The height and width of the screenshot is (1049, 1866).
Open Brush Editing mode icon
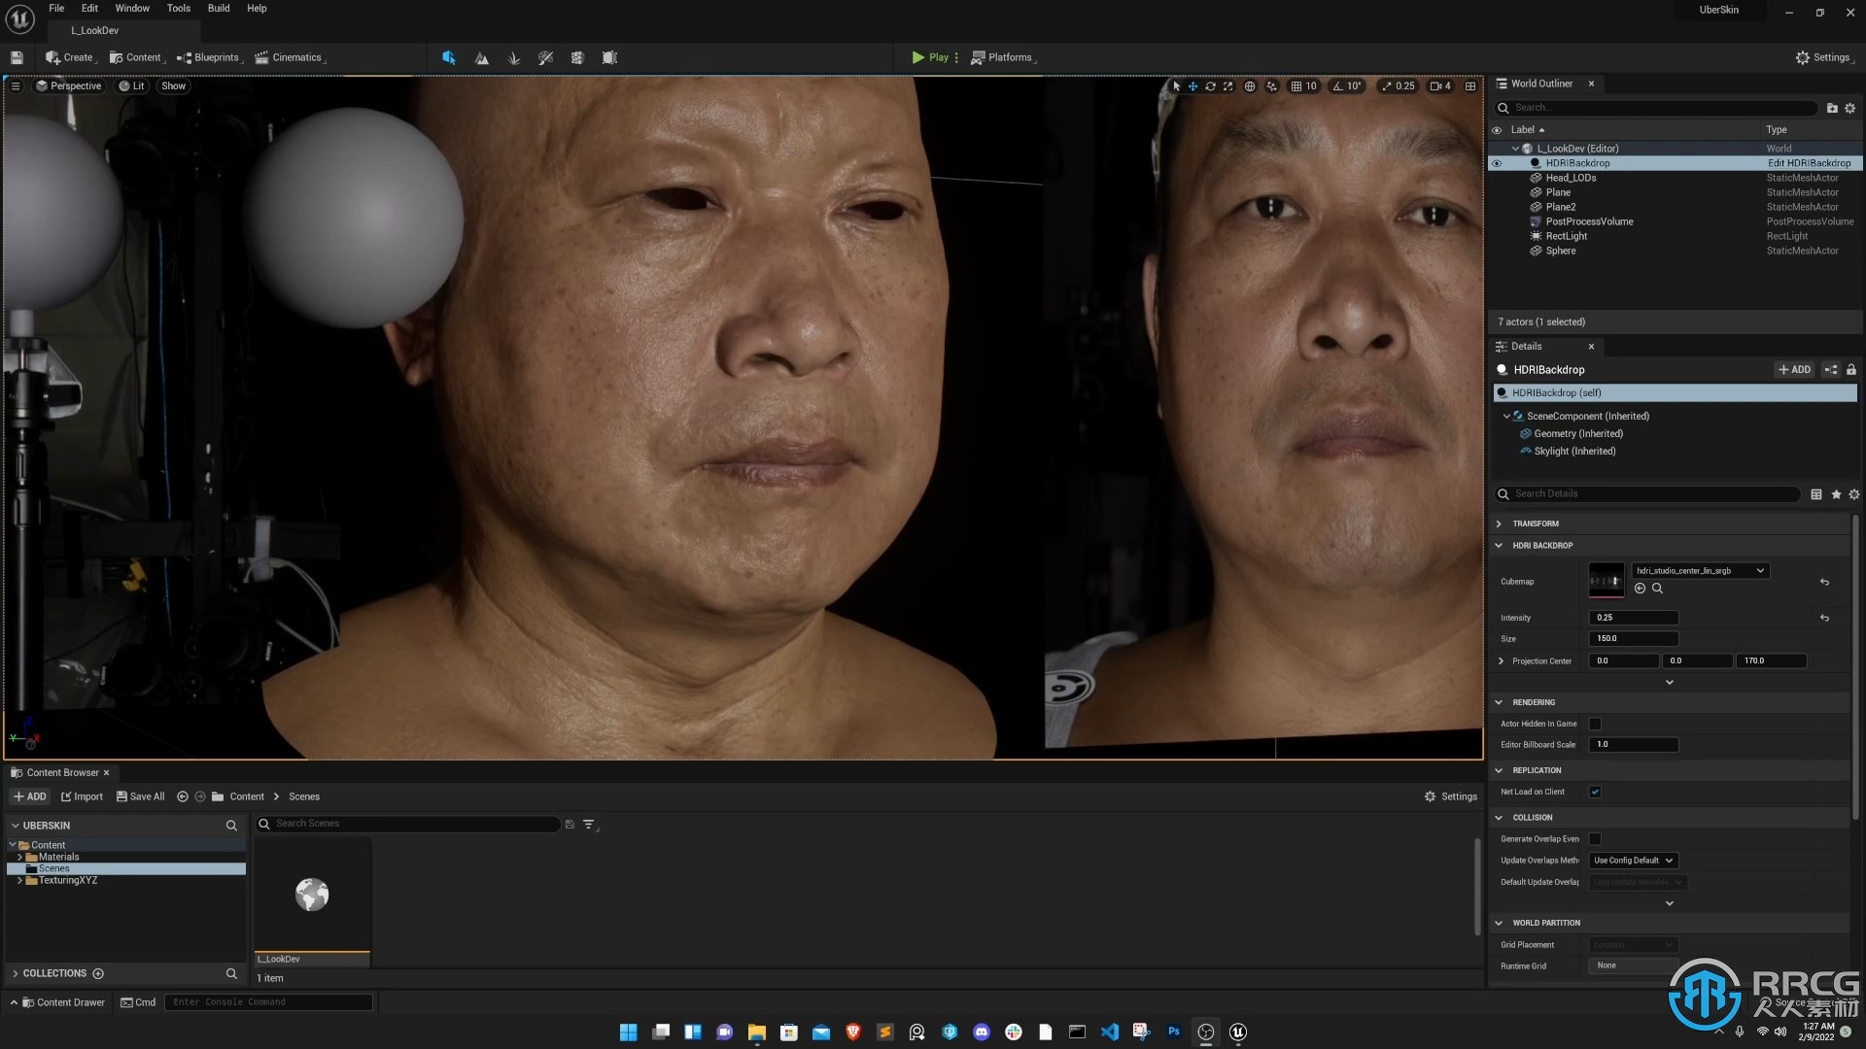(x=609, y=57)
